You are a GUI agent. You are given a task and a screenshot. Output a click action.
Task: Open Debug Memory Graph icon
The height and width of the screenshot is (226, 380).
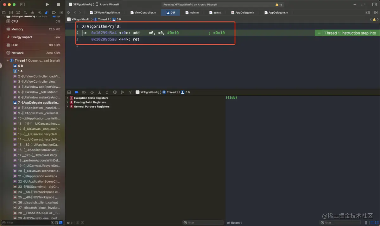[123, 92]
